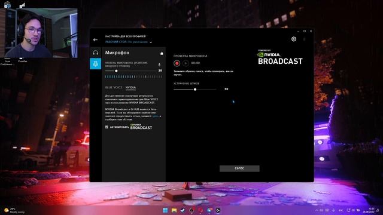The image size is (383, 215).
Task: Open the notifications bell in system tray
Action: [378, 210]
